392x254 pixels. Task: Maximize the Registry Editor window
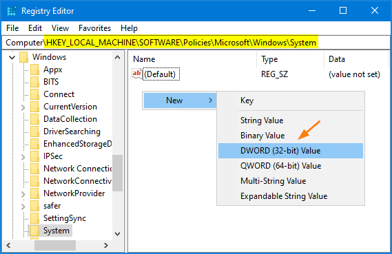click(343, 11)
